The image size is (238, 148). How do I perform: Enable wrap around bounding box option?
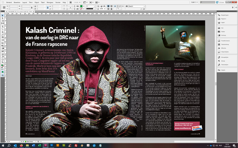tap(111, 6)
